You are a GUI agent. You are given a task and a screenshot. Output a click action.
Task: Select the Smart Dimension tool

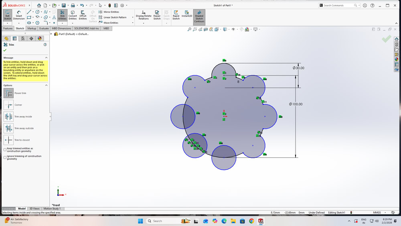(19, 15)
